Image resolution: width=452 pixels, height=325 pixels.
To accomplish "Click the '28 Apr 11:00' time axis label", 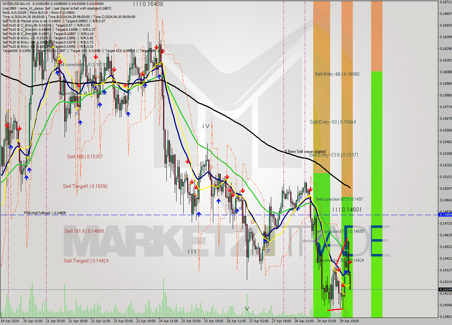I will (304, 321).
